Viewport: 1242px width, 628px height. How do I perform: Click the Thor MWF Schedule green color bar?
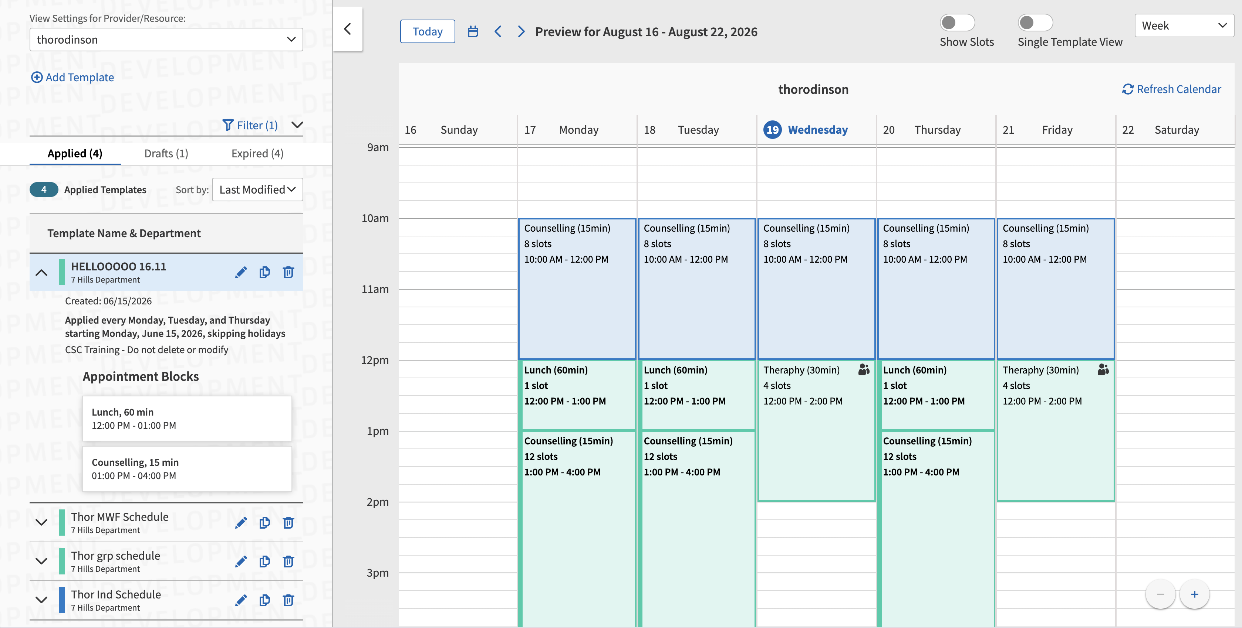pos(62,522)
